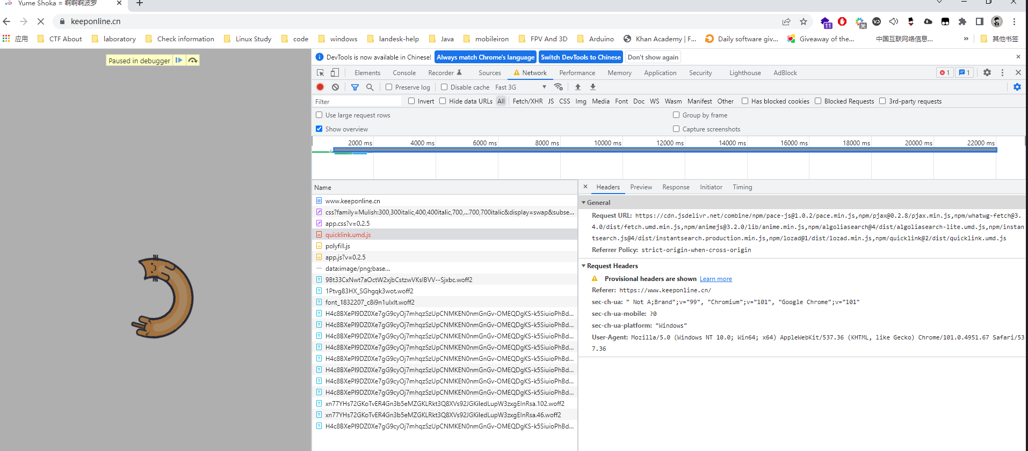Collapse the General headers section
The image size is (1028, 451).
pos(584,203)
